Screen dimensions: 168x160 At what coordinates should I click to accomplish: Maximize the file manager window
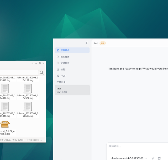40,63
